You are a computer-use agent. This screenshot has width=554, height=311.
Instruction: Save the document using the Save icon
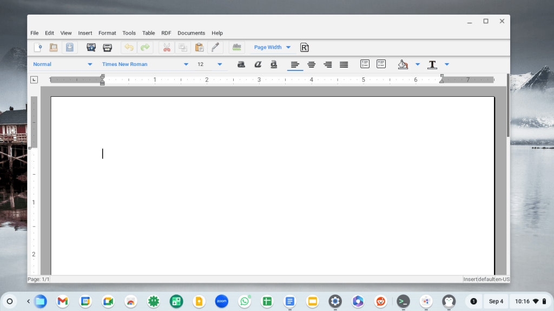coord(70,48)
